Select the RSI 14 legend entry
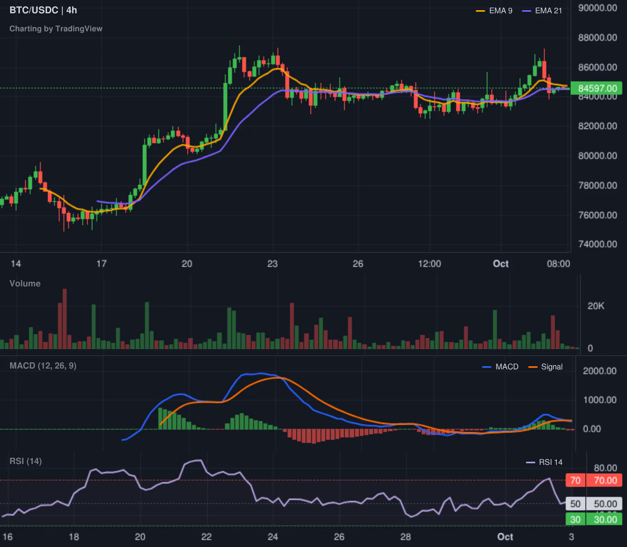Screen dimensions: 627x547 [544, 462]
